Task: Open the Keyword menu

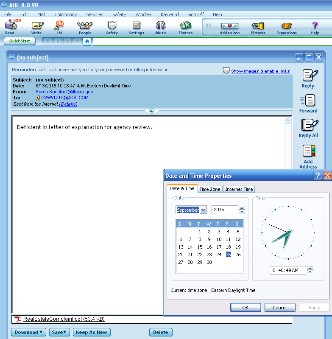Action: [x=170, y=14]
